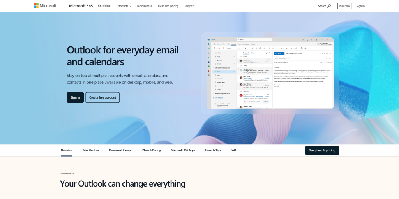The height and width of the screenshot is (199, 399).
Task: Click the Microsoft logo
Action: click(45, 6)
